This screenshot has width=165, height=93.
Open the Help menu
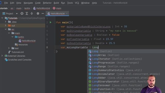94,3
